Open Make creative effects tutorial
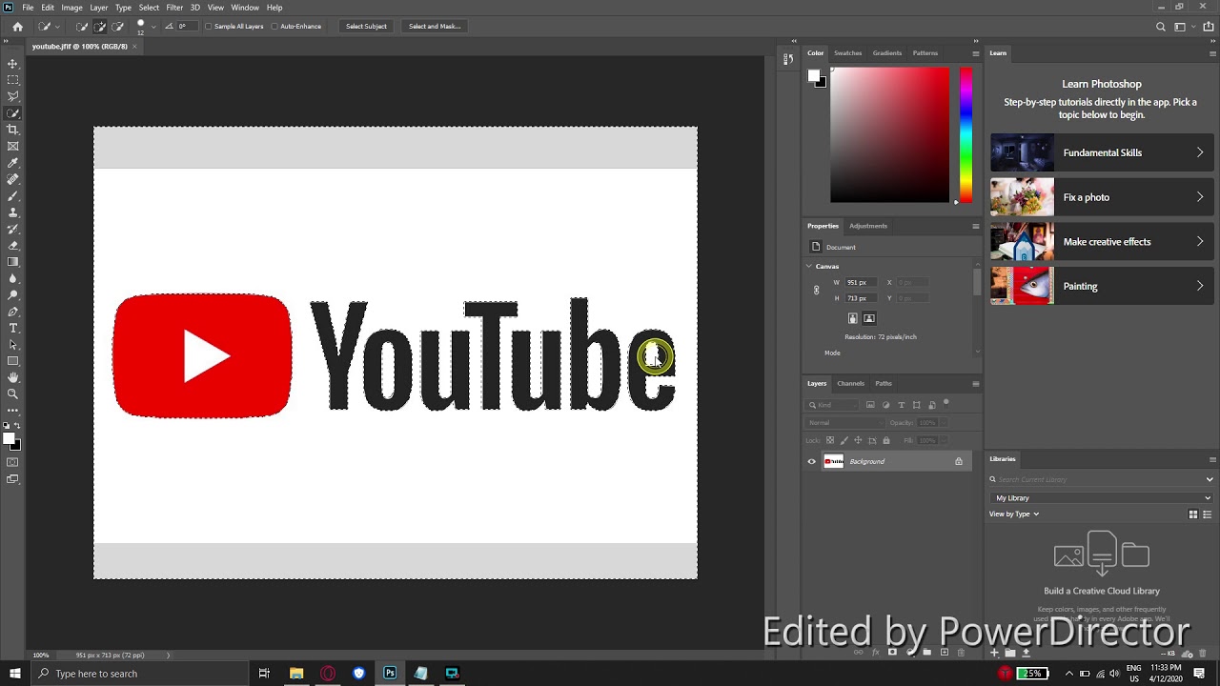 (x=1102, y=242)
